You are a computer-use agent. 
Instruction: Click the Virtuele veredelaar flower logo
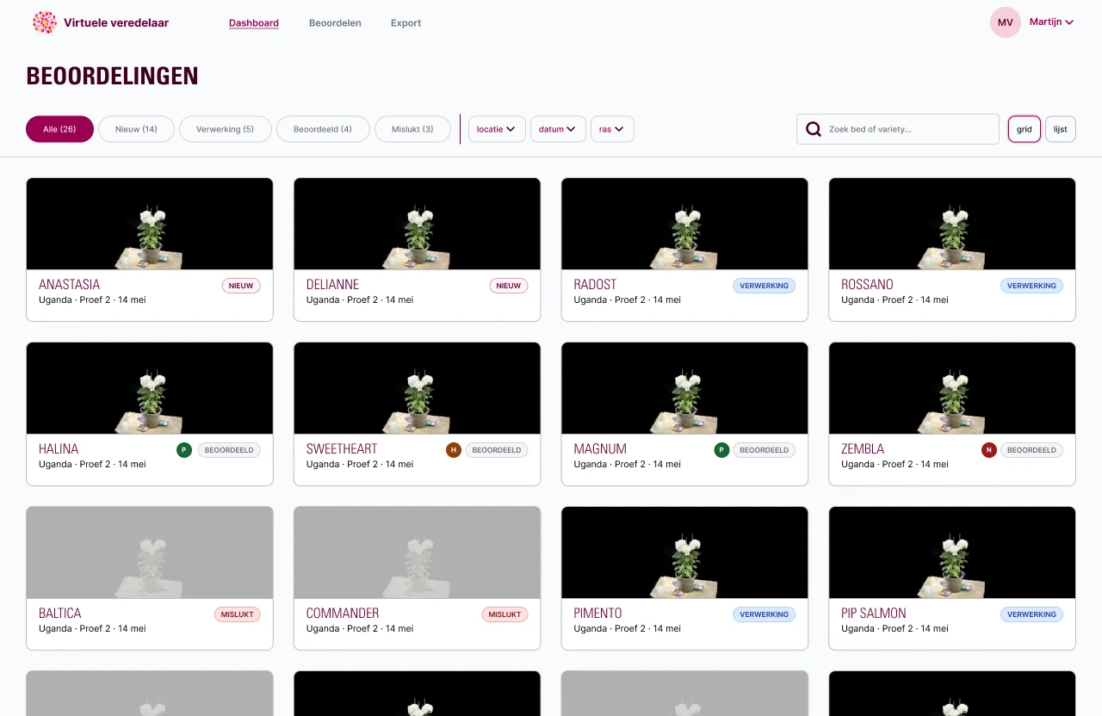(x=45, y=22)
